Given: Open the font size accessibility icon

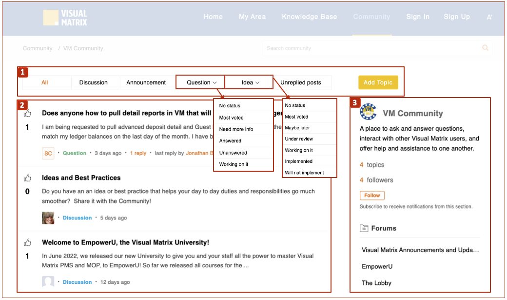Looking at the screenshot, I should pyautogui.click(x=489, y=17).
